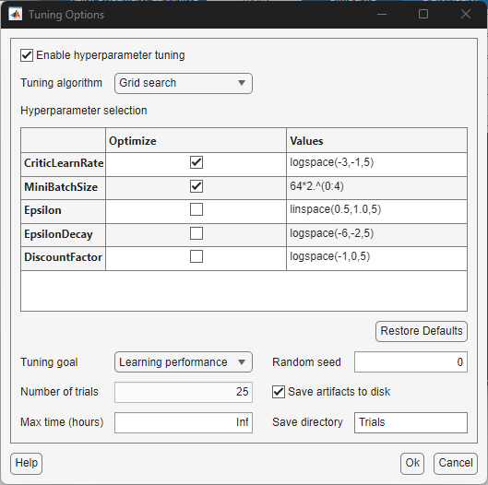Click the Cancel button
The width and height of the screenshot is (488, 485).
[456, 464]
